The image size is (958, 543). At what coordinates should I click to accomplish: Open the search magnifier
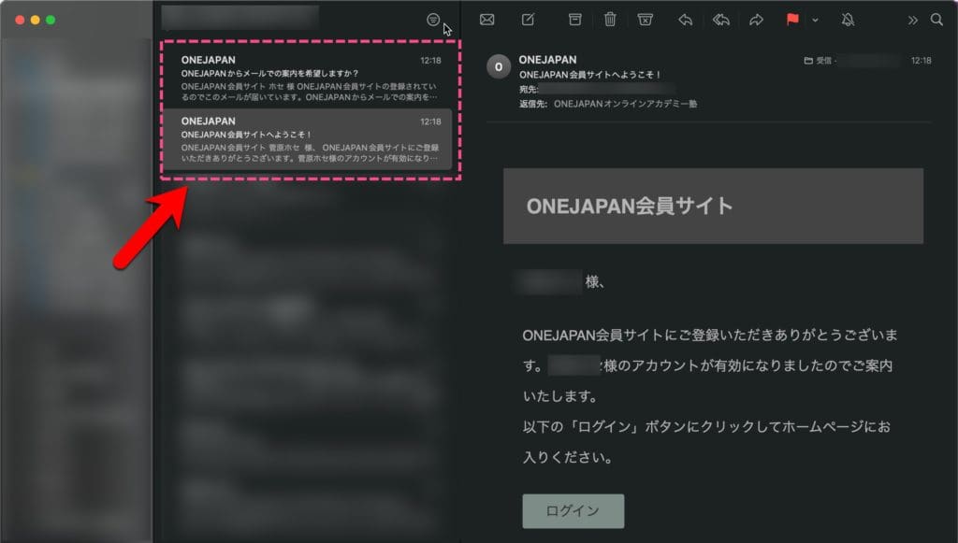tap(936, 20)
